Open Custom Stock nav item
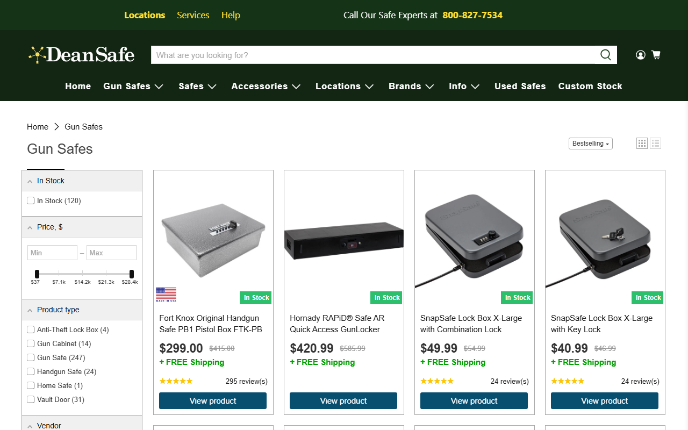Screen dimensions: 688x430 point(590,86)
